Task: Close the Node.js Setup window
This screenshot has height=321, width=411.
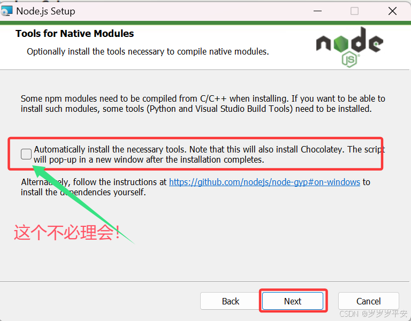Action: 392,11
